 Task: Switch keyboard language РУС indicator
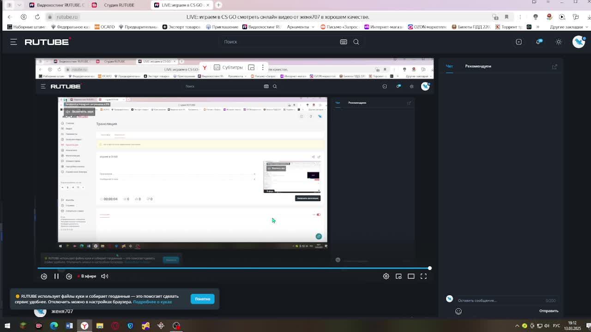557,326
